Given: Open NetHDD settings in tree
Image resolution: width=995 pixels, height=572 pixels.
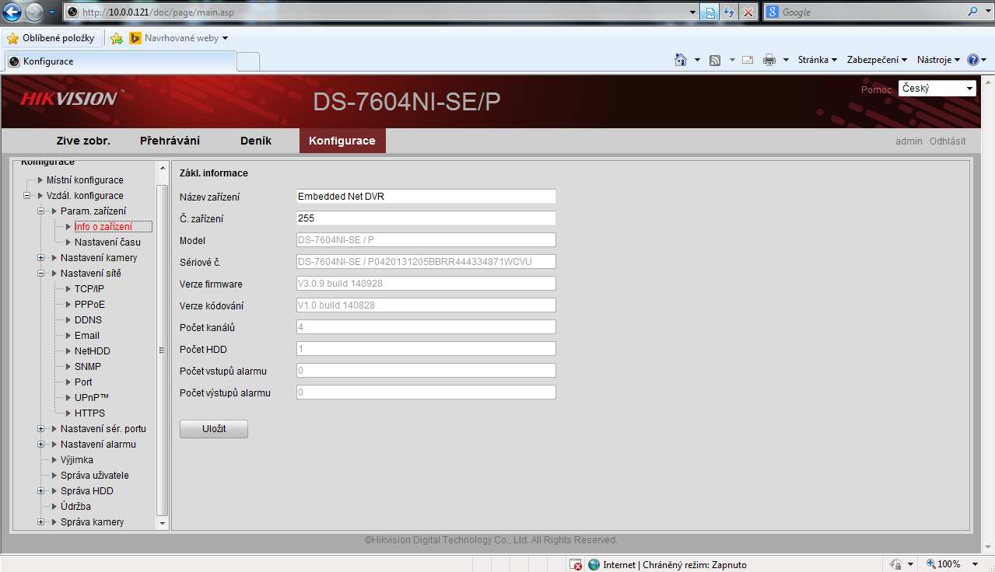Looking at the screenshot, I should (x=93, y=351).
